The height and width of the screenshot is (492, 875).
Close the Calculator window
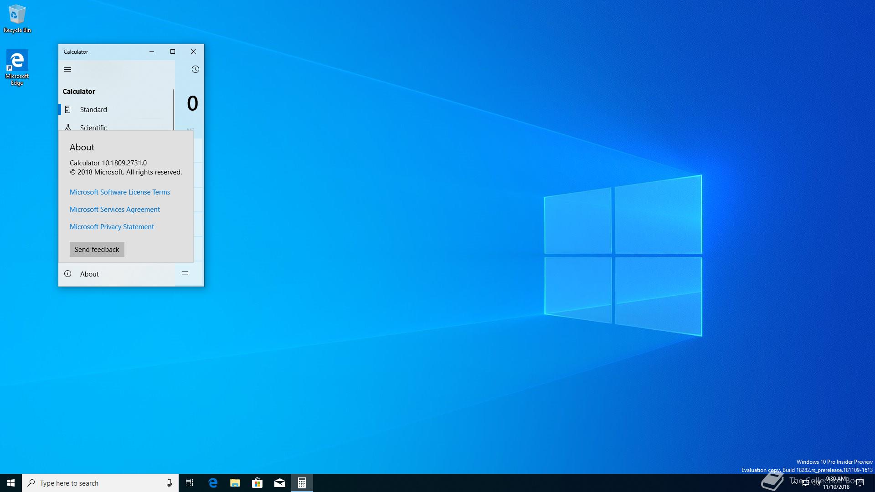[x=194, y=51]
